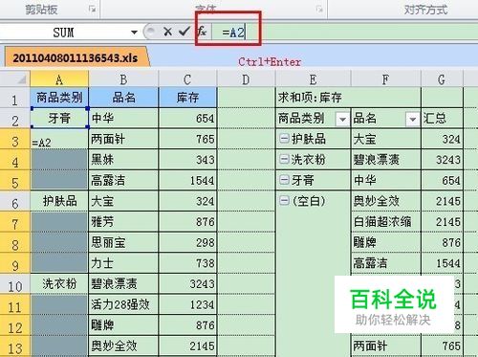The height and width of the screenshot is (357, 478).
Task: Click the formula bar containing =A2
Action: coord(344,32)
